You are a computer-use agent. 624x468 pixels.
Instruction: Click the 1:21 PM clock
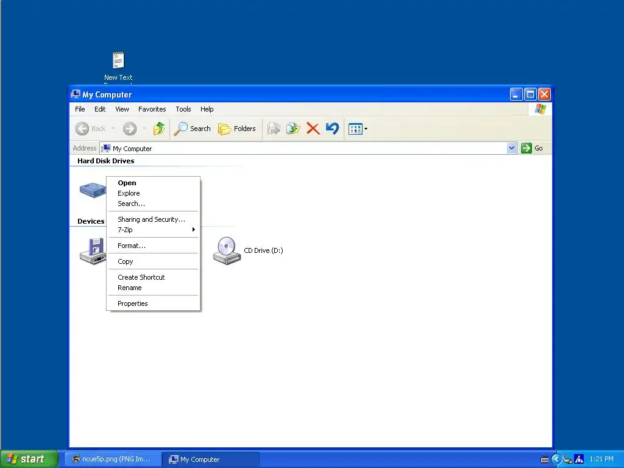tap(601, 459)
